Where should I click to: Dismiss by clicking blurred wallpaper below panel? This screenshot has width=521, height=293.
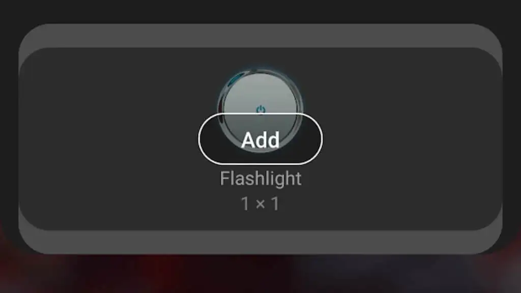coord(260,274)
